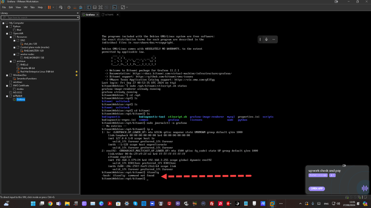
Task: Toggle favorite star on WindowsDev row
Action: 76,75
